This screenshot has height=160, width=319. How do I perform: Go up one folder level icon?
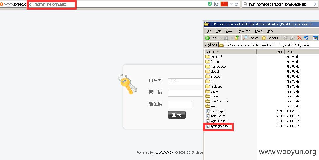tap(237, 38)
